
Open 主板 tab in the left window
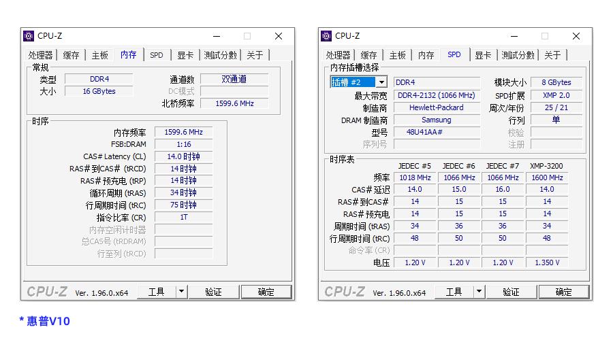point(99,55)
